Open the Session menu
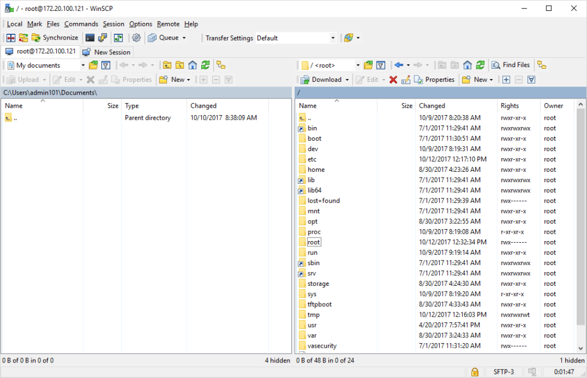Image resolution: width=587 pixels, height=378 pixels. click(114, 24)
